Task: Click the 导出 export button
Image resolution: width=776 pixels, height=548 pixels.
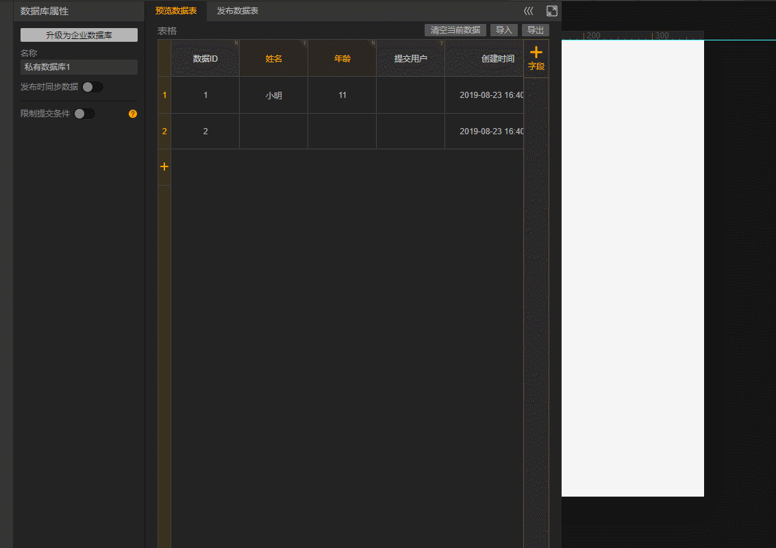Action: (x=535, y=30)
